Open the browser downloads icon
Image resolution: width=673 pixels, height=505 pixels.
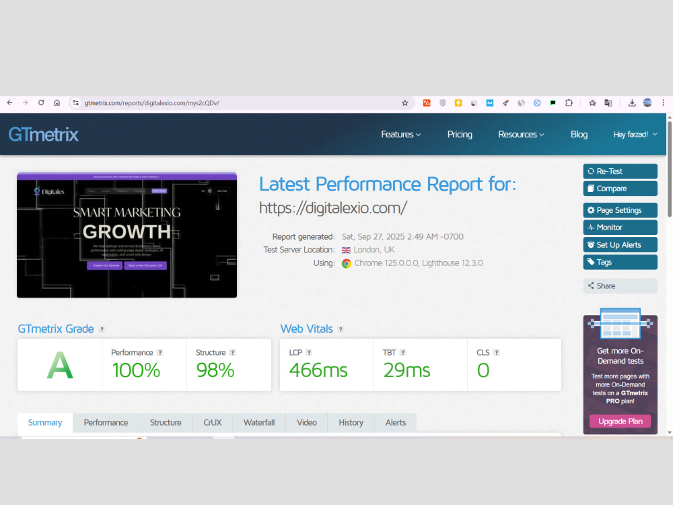pos(632,103)
